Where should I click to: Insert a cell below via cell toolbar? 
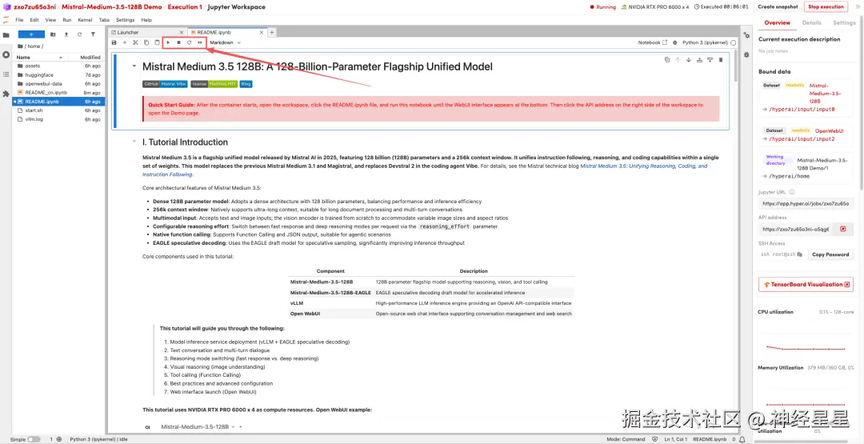(x=710, y=59)
